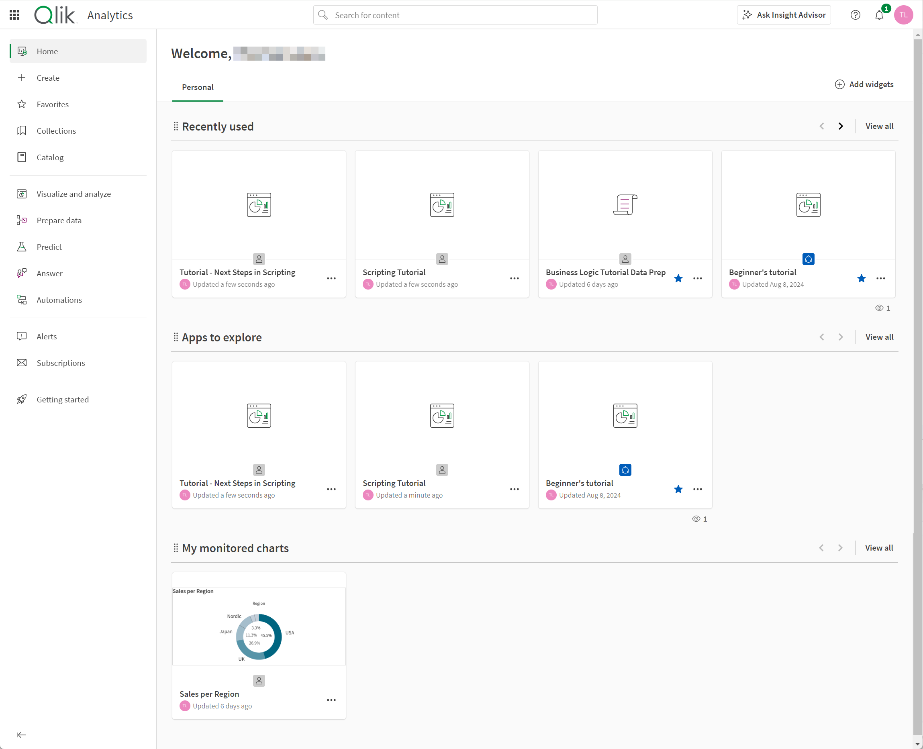Open the Visualize and analyze section

(74, 193)
